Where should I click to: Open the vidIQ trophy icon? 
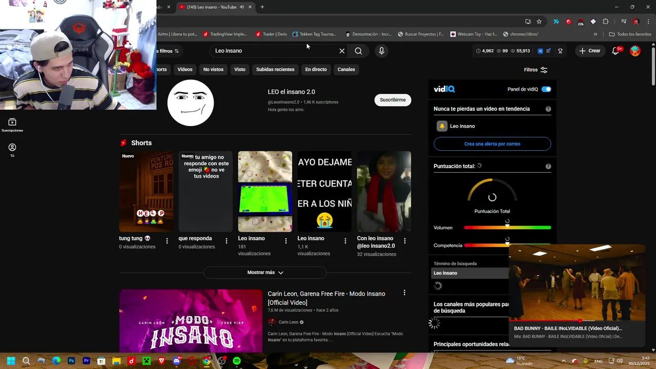click(560, 51)
